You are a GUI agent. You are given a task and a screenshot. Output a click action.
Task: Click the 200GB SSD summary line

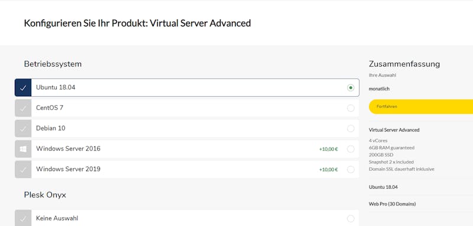point(381,155)
